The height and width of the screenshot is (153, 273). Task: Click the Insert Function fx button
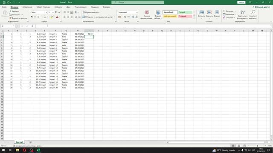point(32,26)
